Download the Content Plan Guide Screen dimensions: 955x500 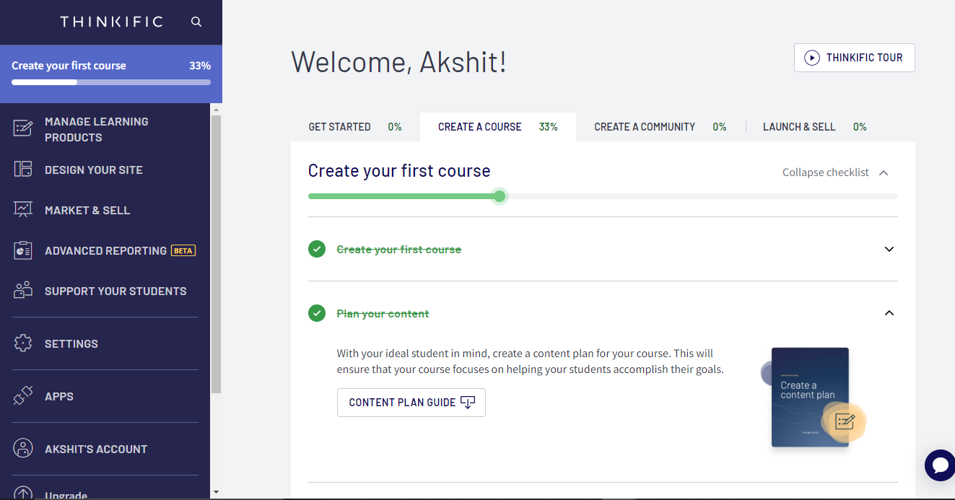pyautogui.click(x=411, y=403)
